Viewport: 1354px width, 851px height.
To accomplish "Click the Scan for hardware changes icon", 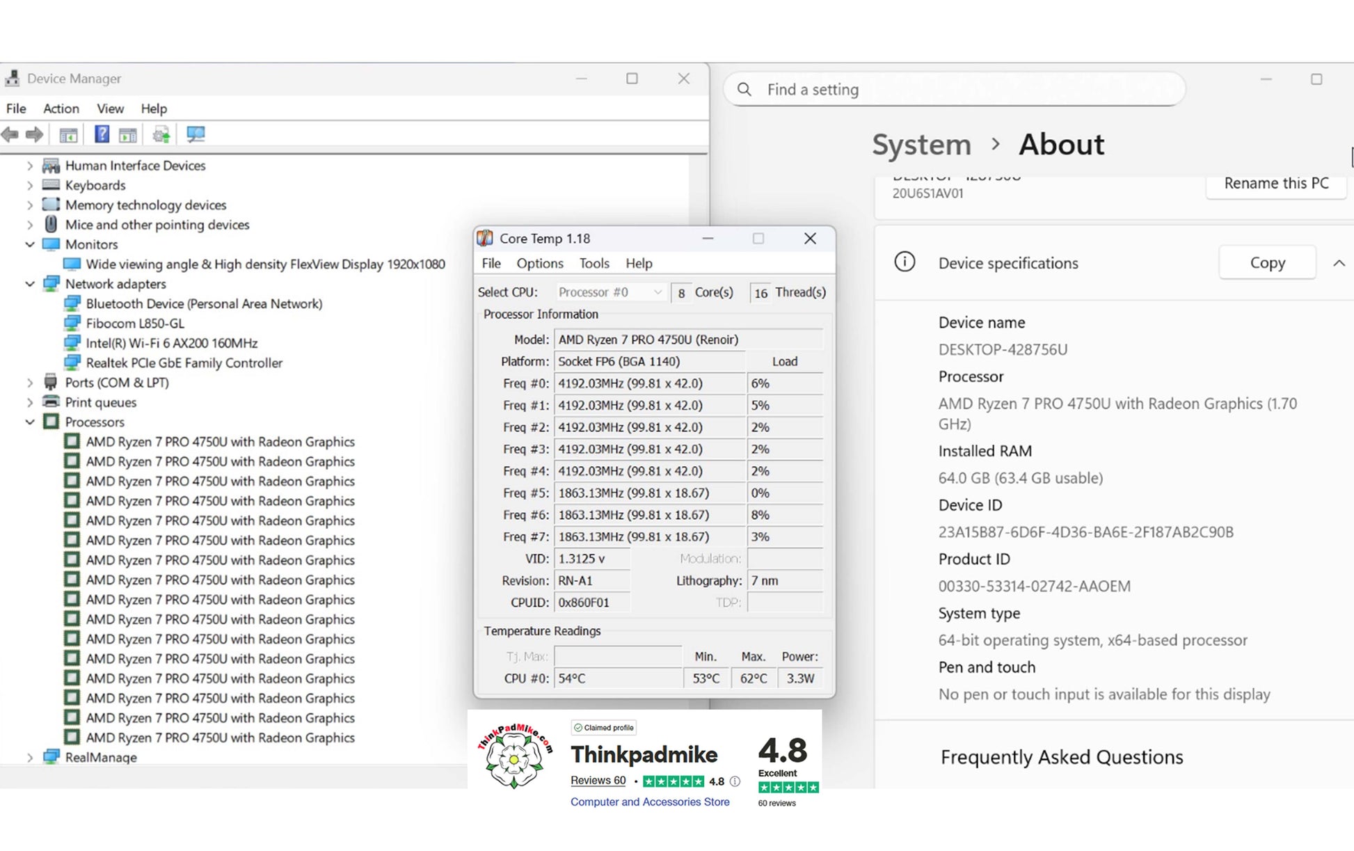I will (x=196, y=134).
